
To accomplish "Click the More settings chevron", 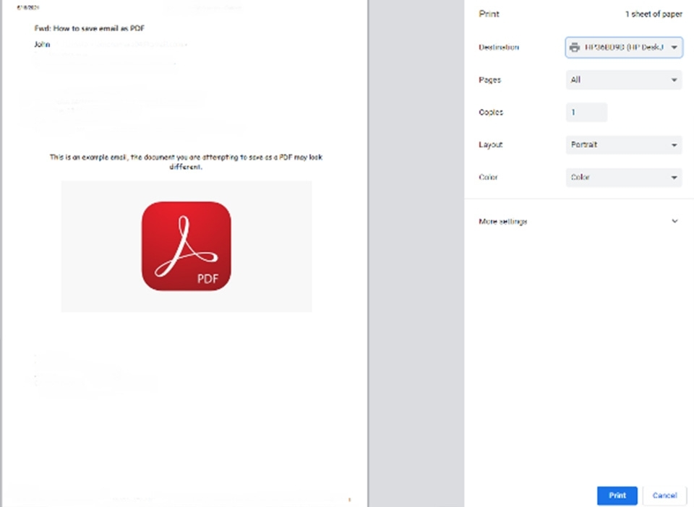I will tap(674, 221).
